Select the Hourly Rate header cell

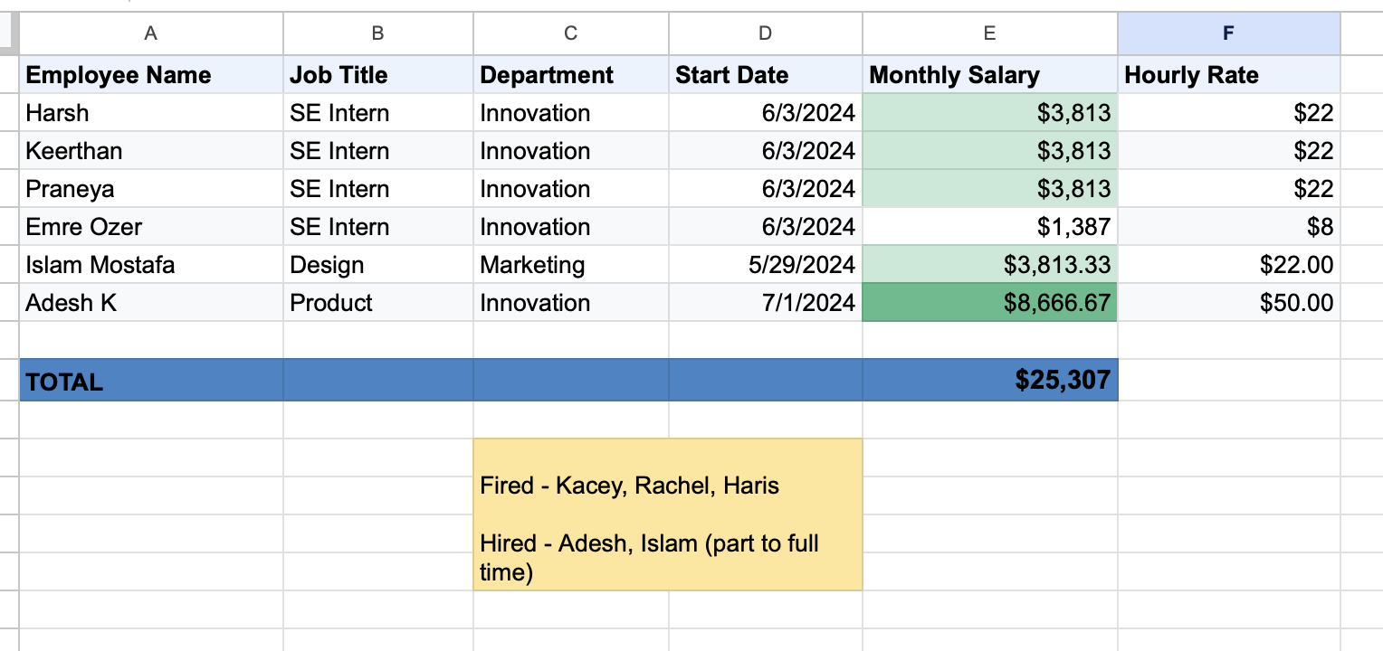point(1228,75)
